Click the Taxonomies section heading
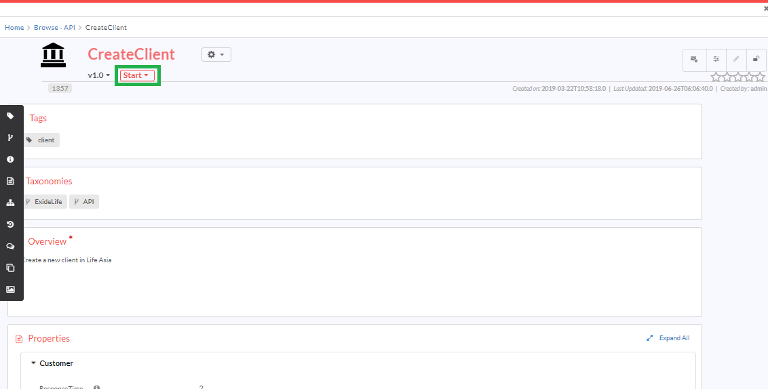The image size is (768, 389). 49,181
